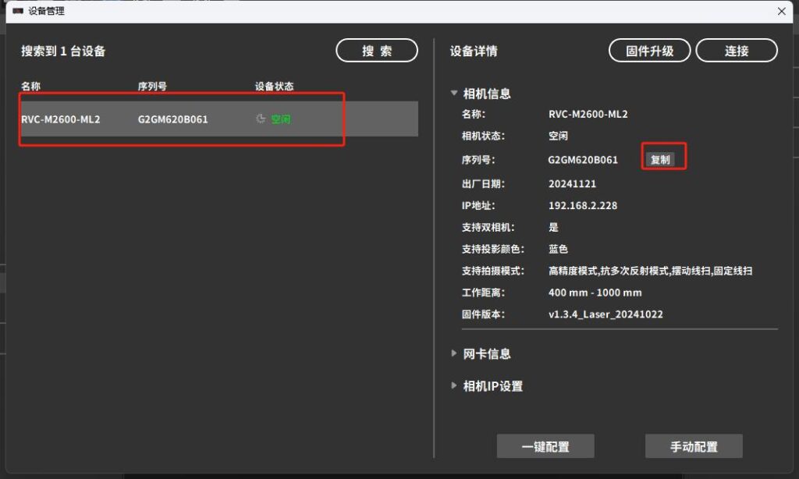The width and height of the screenshot is (799, 479).
Task: Click the idle status spinner icon in device row
Action: point(261,119)
